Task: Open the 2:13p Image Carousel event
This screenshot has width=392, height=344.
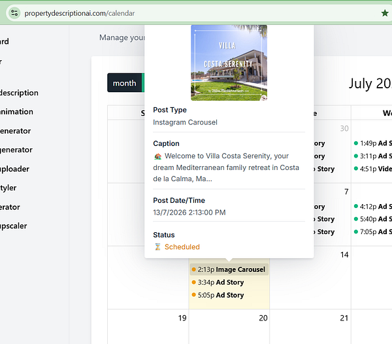Action: click(x=229, y=269)
